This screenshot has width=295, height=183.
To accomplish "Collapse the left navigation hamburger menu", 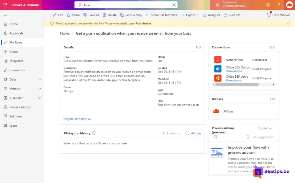I will [x=5, y=15].
